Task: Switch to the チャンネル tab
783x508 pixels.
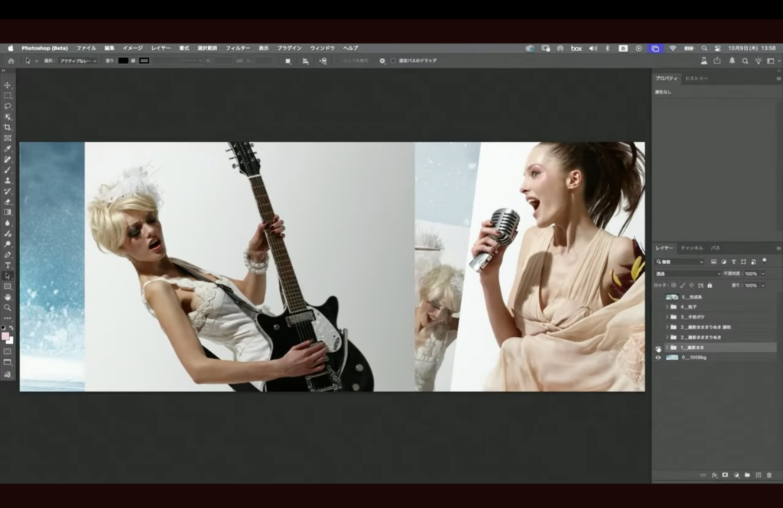Action: [x=691, y=248]
